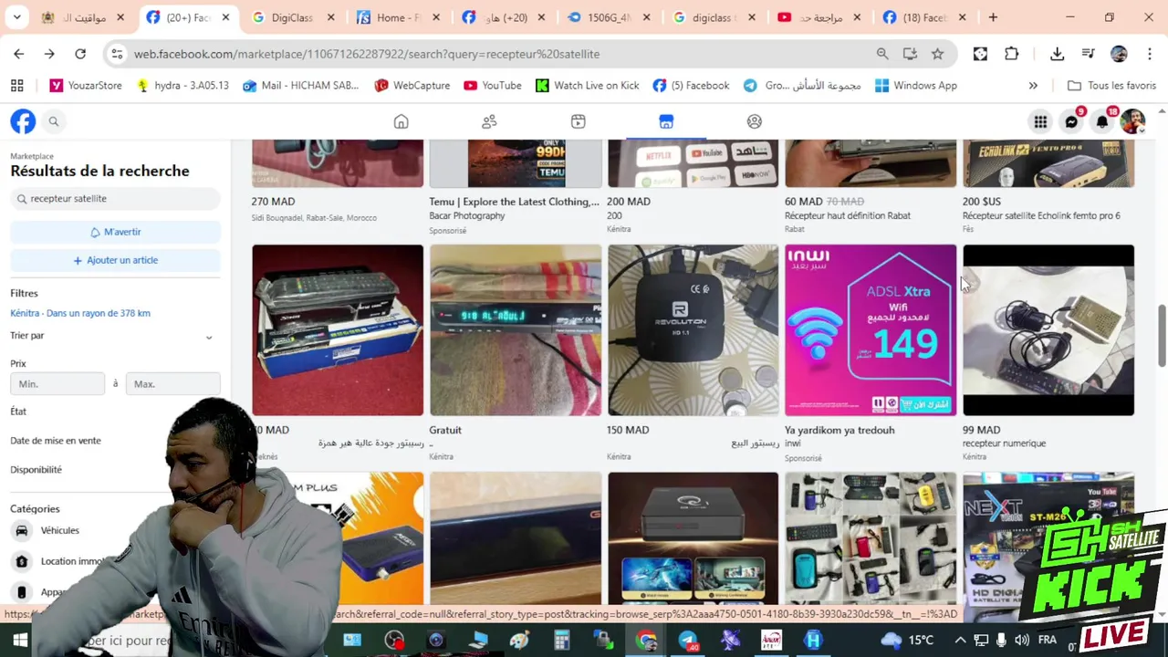Open the 200 $US Echolink femto listing
Image resolution: width=1168 pixels, height=657 pixels.
click(1048, 163)
